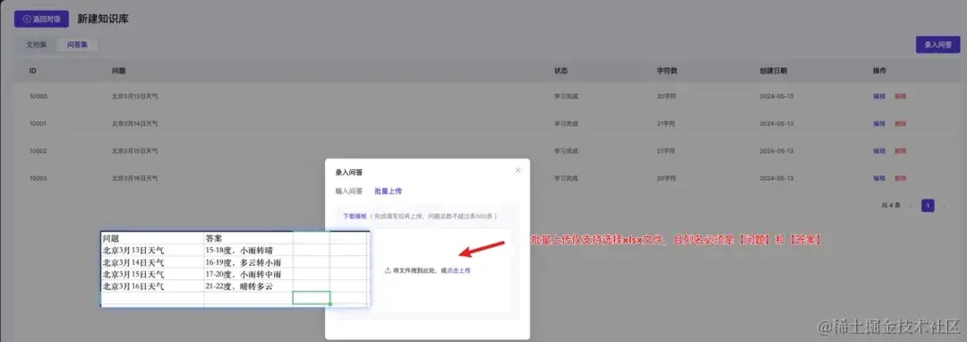The image size is (967, 342).
Task: Click the 字符数 column header
Action: (667, 71)
